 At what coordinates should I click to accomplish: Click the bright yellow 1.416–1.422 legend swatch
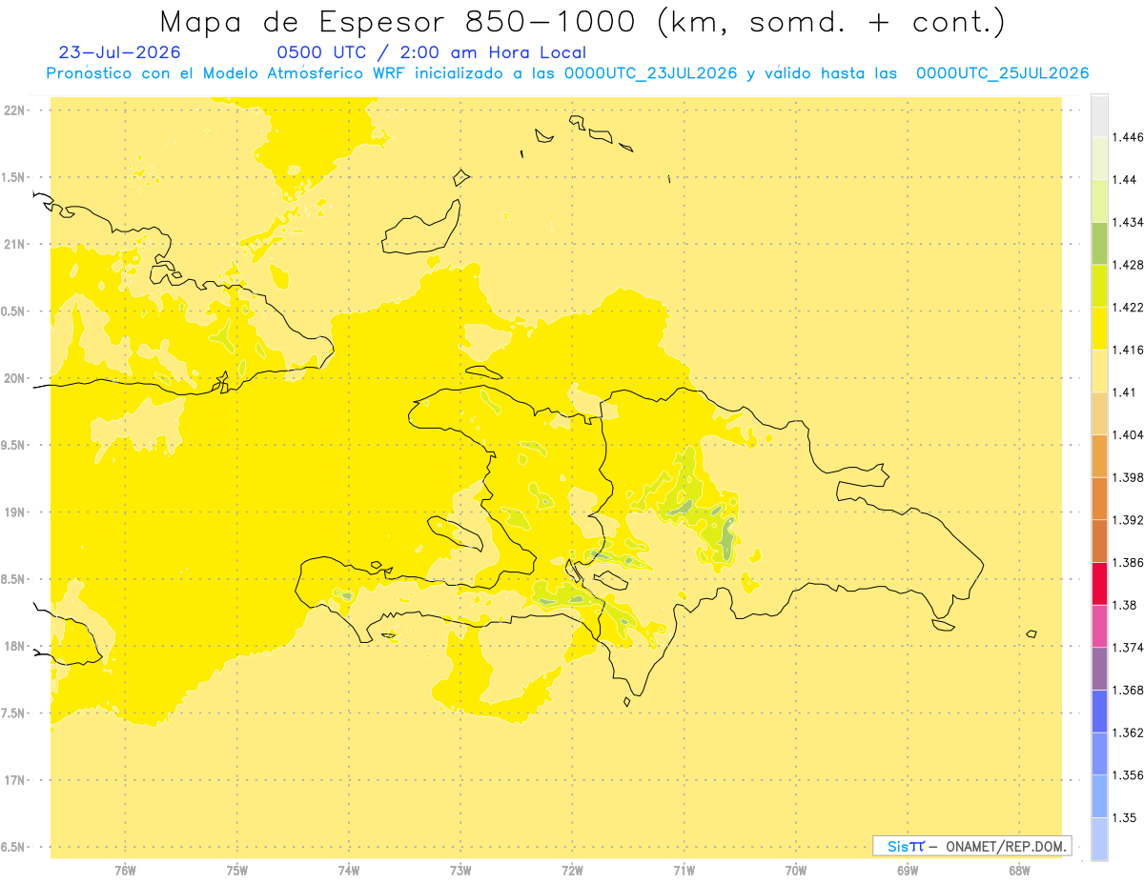(x=1099, y=329)
